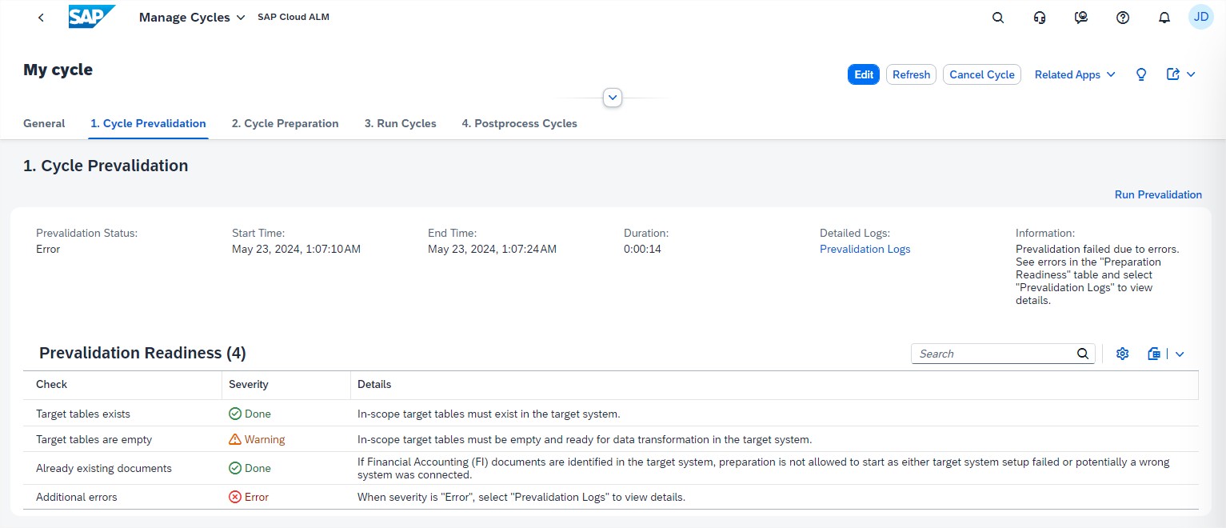The height and width of the screenshot is (528, 1226).
Task: Open the JD user profile avatar
Action: pos(1201,17)
